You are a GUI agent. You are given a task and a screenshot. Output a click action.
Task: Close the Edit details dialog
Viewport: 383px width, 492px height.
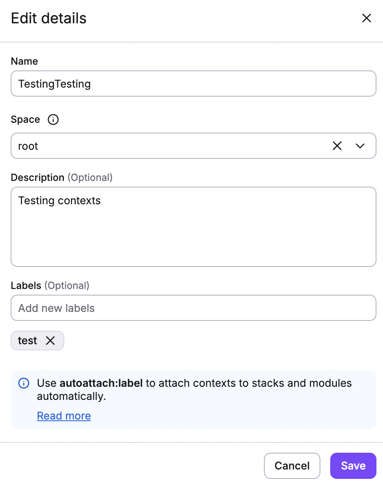click(366, 18)
